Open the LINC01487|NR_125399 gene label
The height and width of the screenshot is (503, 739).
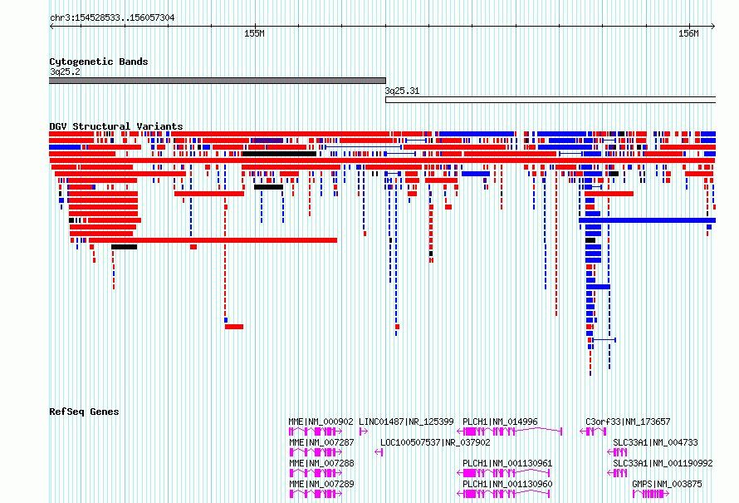(x=406, y=422)
